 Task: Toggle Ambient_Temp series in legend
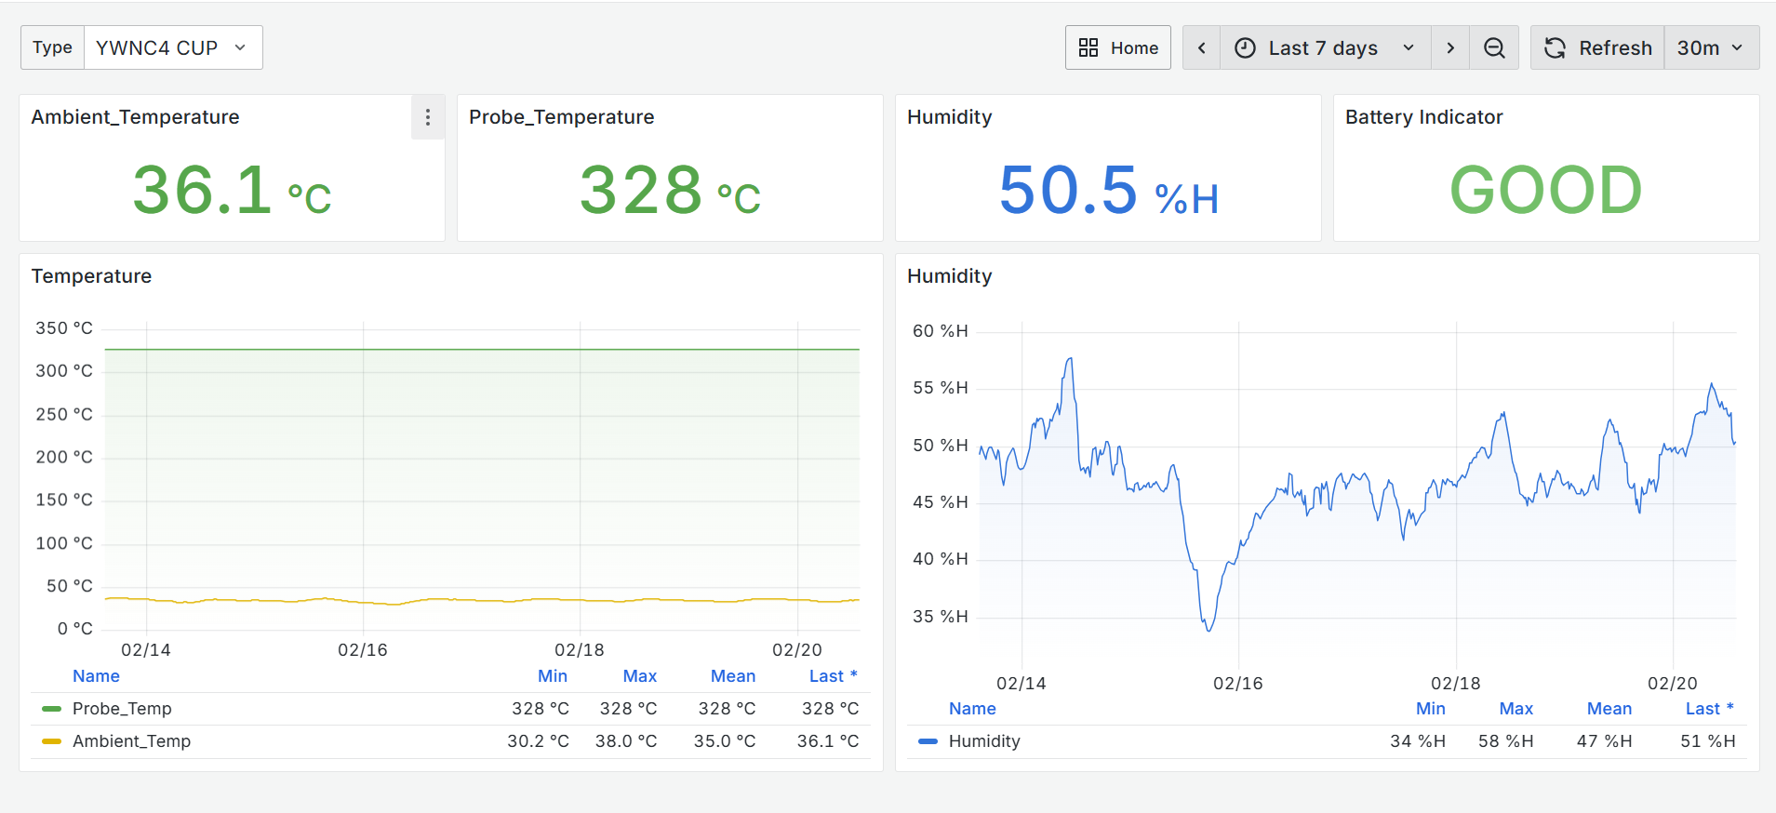[131, 741]
